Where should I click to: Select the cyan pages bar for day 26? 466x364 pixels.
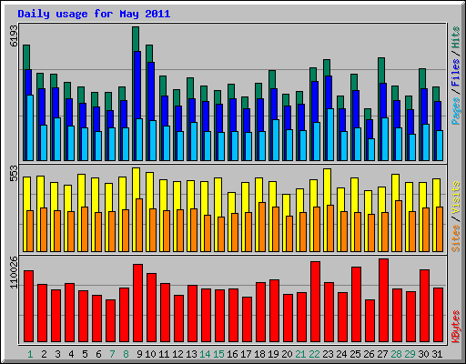371,149
